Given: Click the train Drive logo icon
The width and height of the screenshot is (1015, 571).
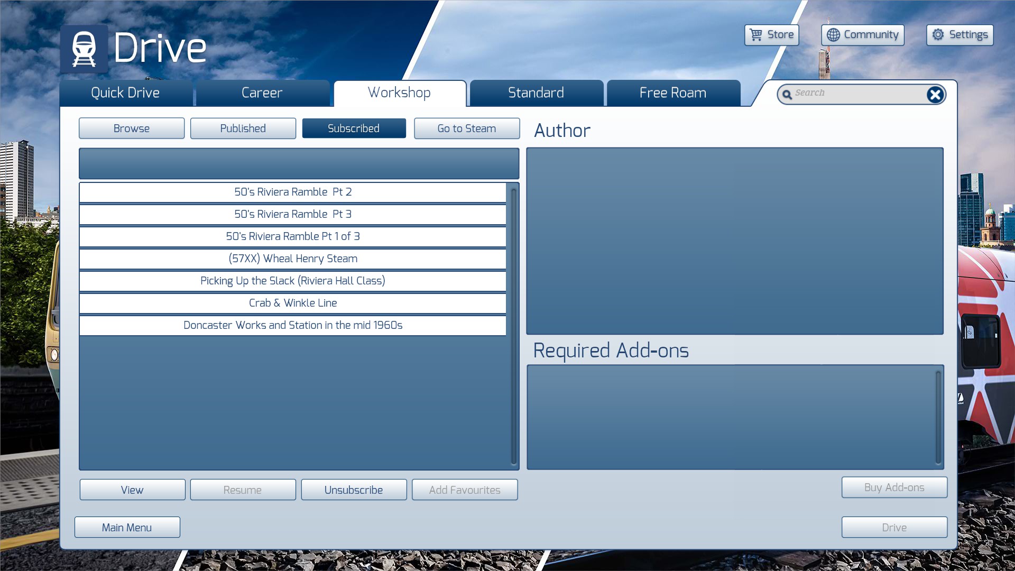Looking at the screenshot, I should click(84, 49).
